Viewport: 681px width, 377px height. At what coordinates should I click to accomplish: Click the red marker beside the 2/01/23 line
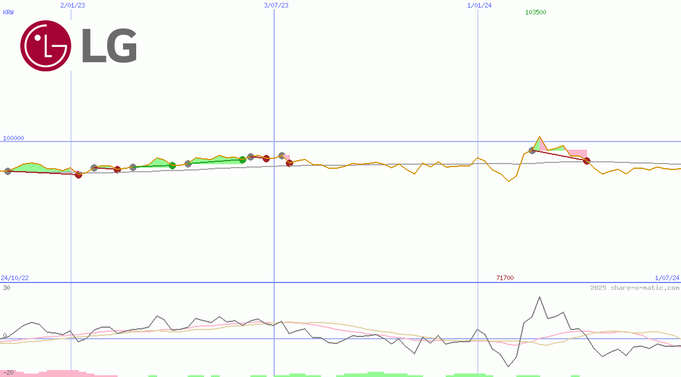[x=79, y=175]
